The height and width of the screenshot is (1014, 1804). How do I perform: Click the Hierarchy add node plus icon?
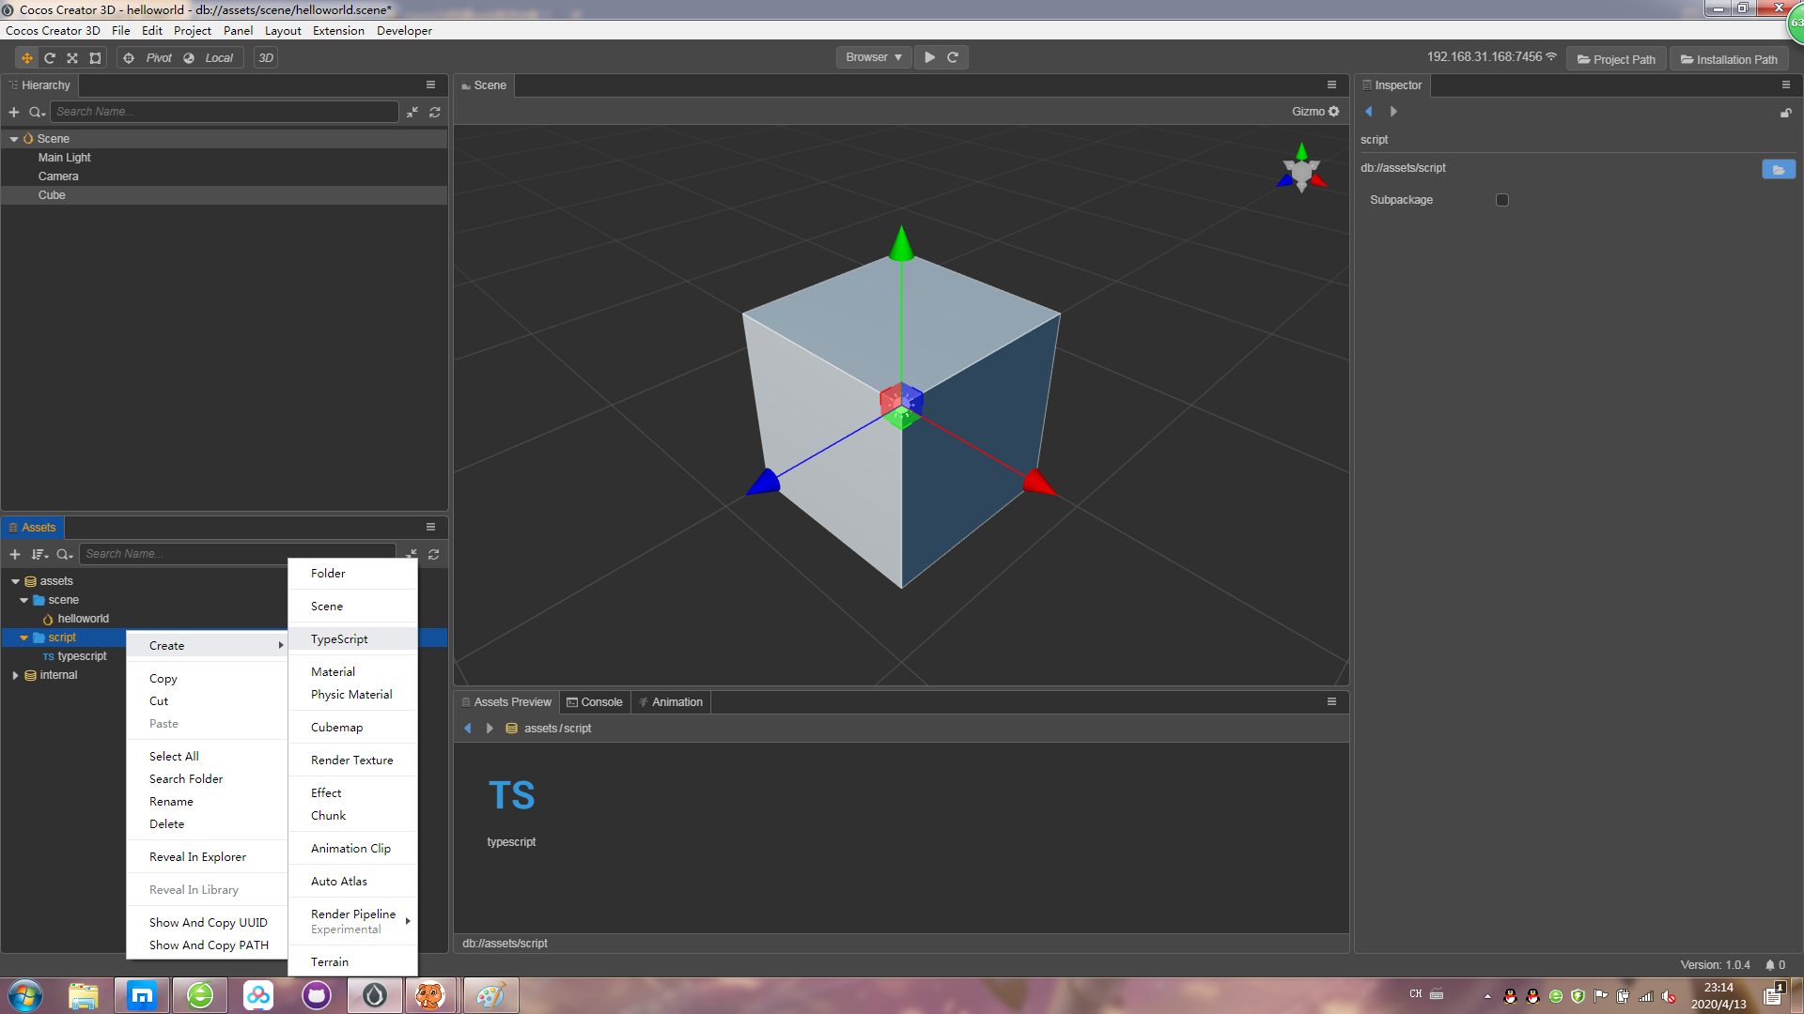pyautogui.click(x=14, y=113)
